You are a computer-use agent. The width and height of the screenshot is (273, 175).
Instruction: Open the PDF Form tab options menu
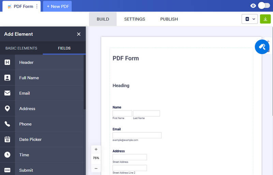coord(37,6)
